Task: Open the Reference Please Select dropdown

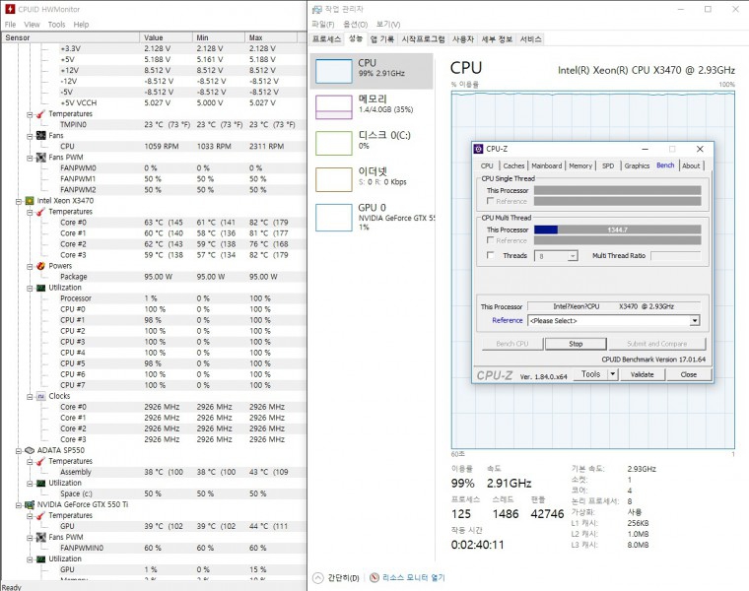Action: (695, 321)
